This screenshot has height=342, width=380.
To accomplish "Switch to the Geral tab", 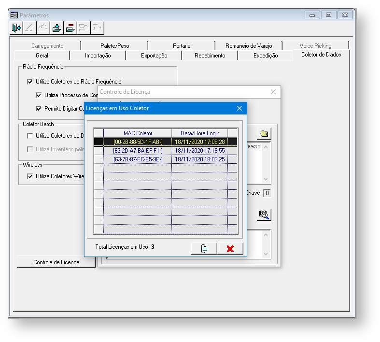I will [x=42, y=56].
